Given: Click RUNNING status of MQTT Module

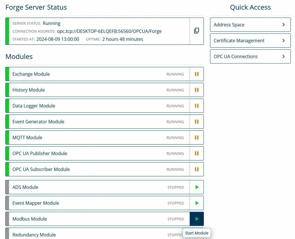Looking at the screenshot, I should (175, 138).
